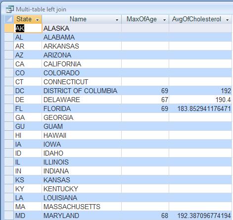
Task: Click the select-all corner box of datasheet
Action: click(9, 19)
